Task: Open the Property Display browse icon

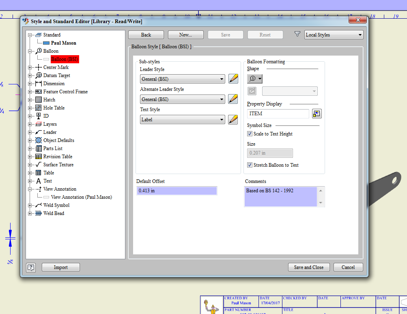Action: click(x=317, y=114)
